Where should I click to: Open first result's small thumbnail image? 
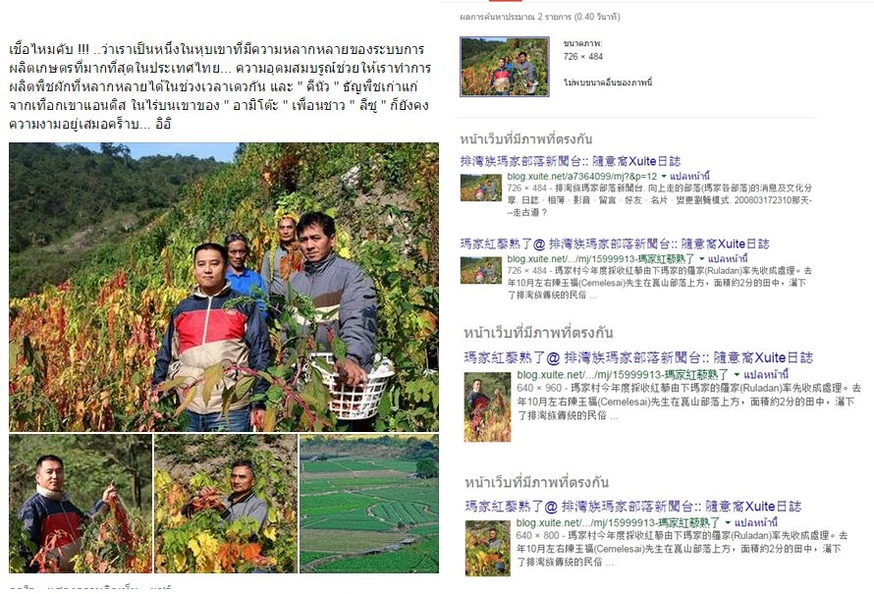click(481, 188)
